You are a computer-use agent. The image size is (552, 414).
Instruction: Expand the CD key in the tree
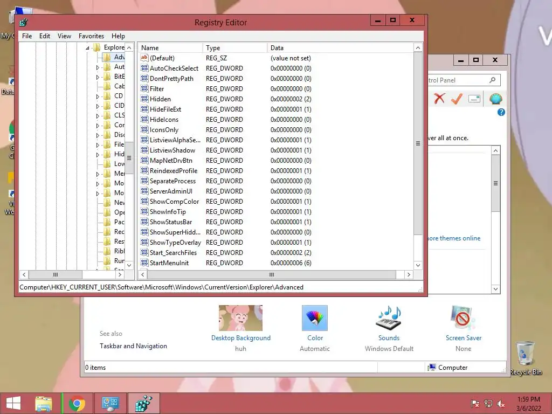click(98, 96)
